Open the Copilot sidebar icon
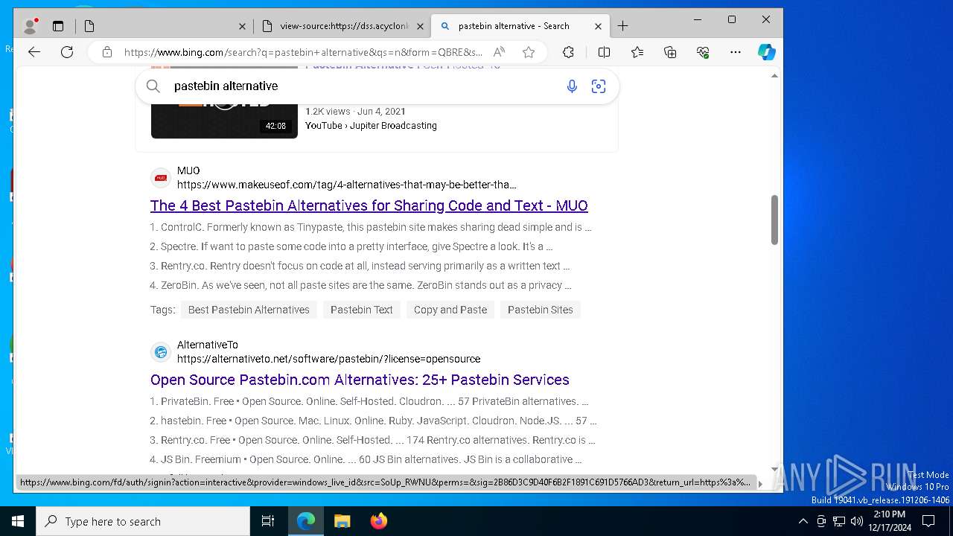Viewport: 953px width, 536px height. (766, 52)
